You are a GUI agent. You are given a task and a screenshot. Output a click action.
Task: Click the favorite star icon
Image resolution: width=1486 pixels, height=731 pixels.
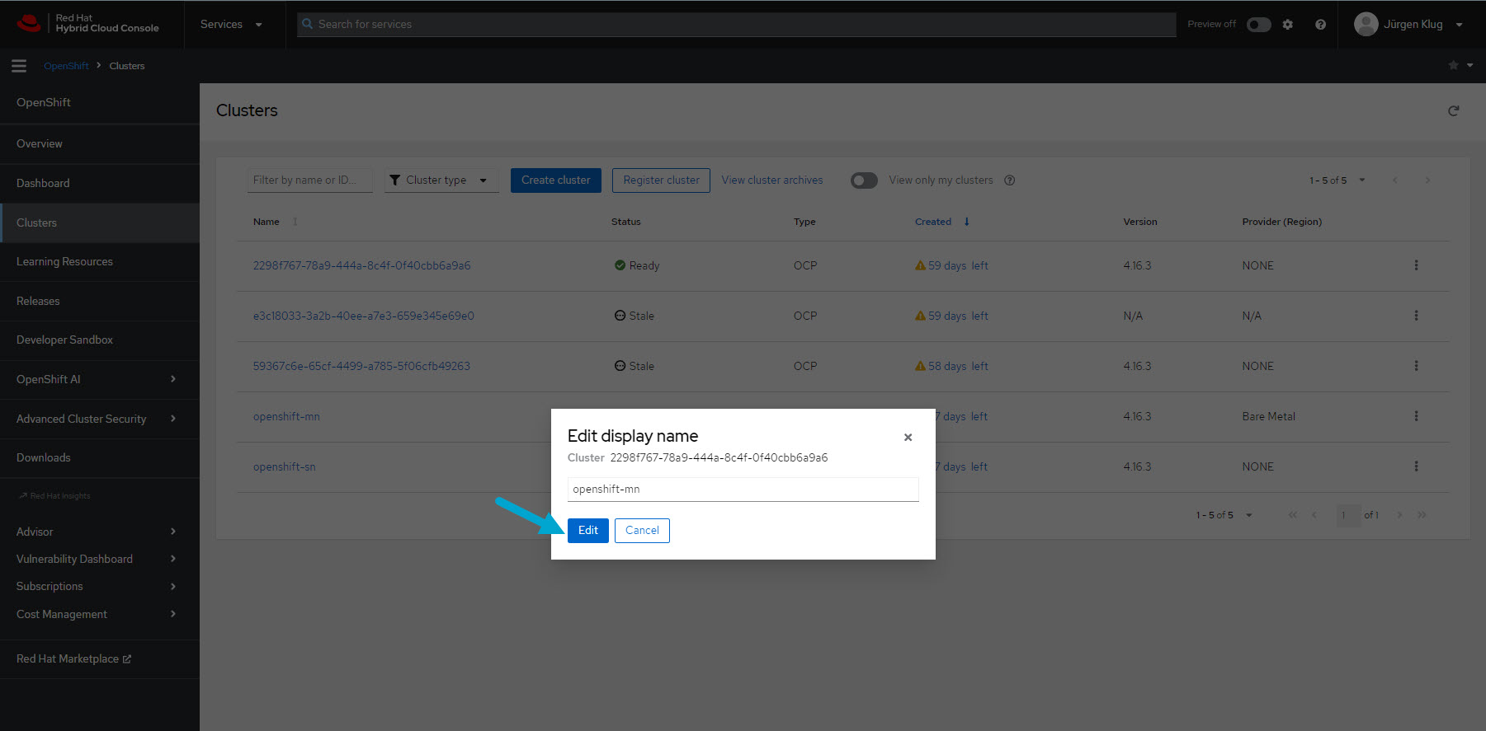coord(1453,65)
